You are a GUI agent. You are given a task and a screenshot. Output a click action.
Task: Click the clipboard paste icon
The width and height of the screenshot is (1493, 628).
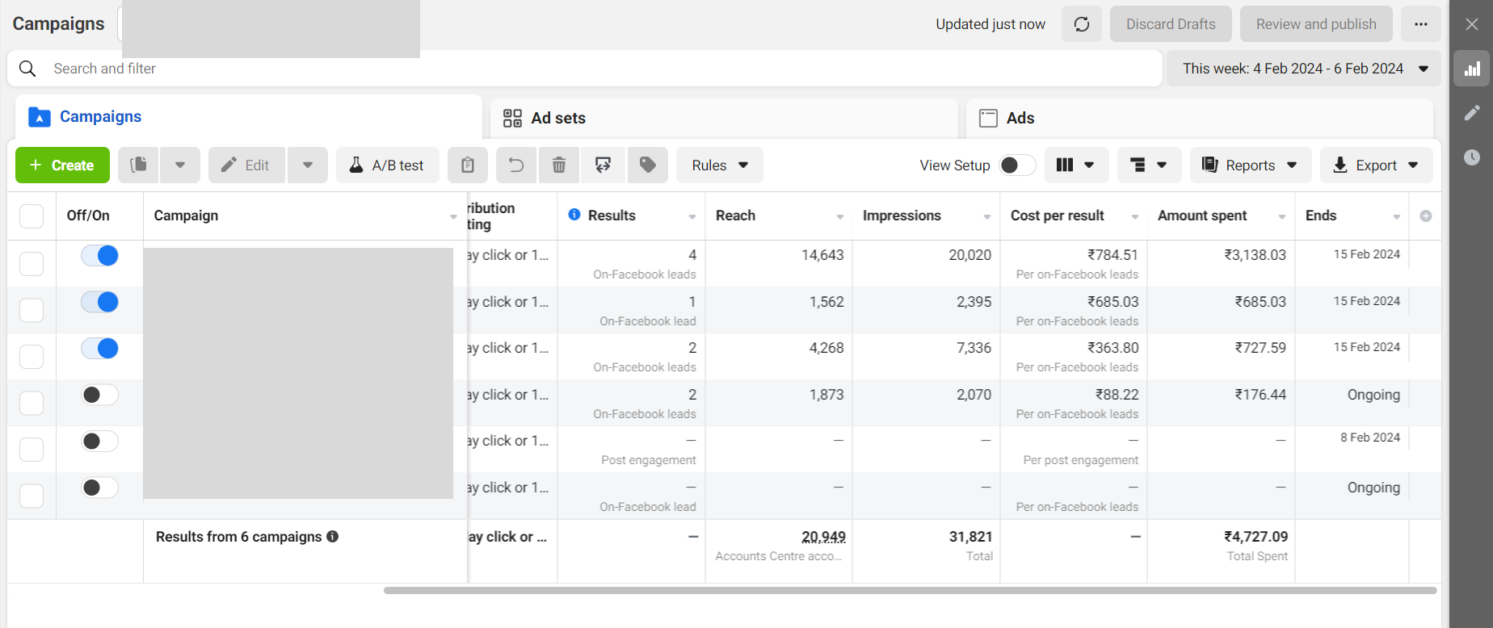pyautogui.click(x=468, y=165)
